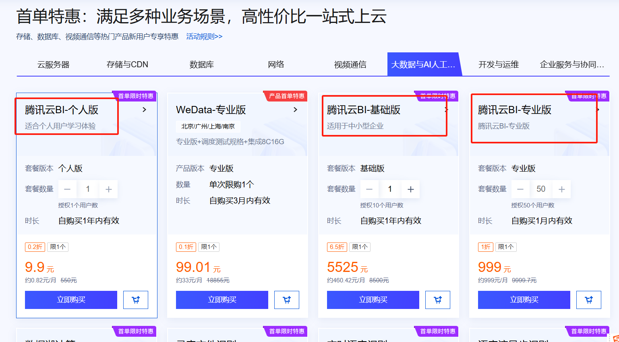Decrease 专业版 BI package quantity with minus
Image resolution: width=619 pixels, height=342 pixels.
(520, 189)
